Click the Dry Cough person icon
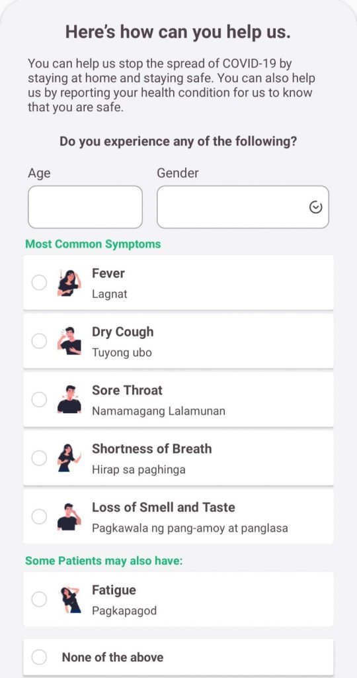Viewport: 357px width, 678px height. [69, 341]
